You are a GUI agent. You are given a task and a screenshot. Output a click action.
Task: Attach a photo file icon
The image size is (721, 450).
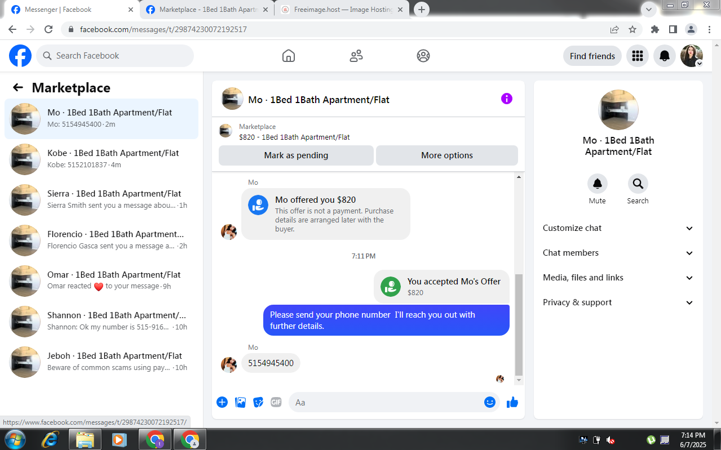[x=240, y=402]
